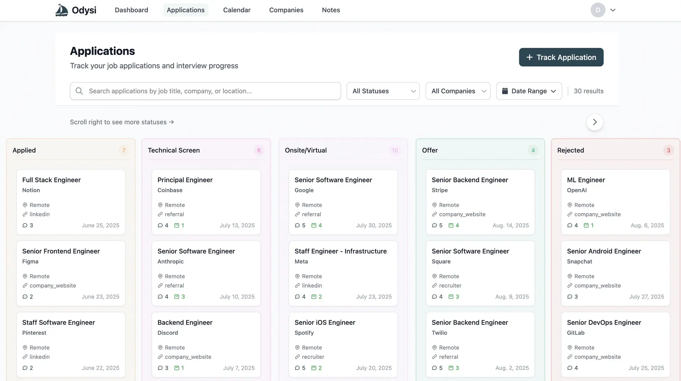This screenshot has height=381, width=681.
Task: Click the link icon on Figma card
Action: 25,286
